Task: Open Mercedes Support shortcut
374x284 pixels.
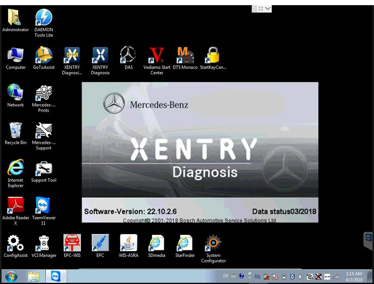Action: (x=44, y=136)
